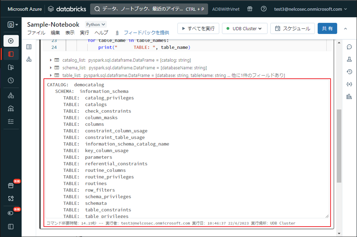Show notebook table of contents icon
The height and width of the screenshot is (237, 357).
29,47
